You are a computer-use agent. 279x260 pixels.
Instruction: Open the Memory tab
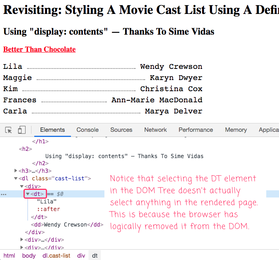pyautogui.click(x=236, y=130)
